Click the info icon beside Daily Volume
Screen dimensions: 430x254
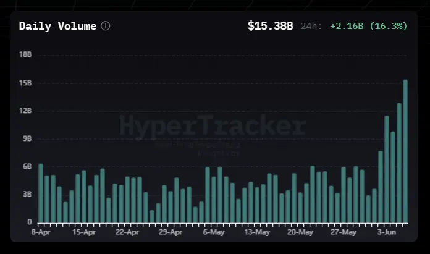[106, 26]
